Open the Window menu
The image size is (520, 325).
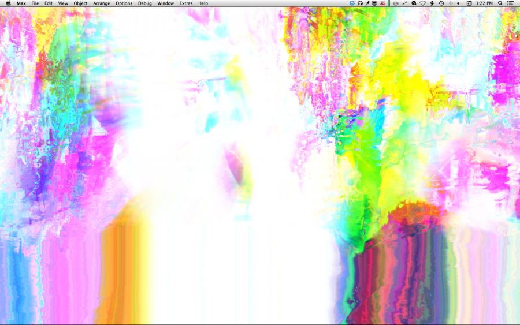[x=165, y=3]
